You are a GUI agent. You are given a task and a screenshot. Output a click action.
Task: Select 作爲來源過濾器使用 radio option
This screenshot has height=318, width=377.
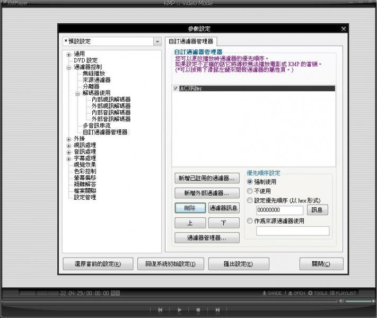tap(250, 220)
